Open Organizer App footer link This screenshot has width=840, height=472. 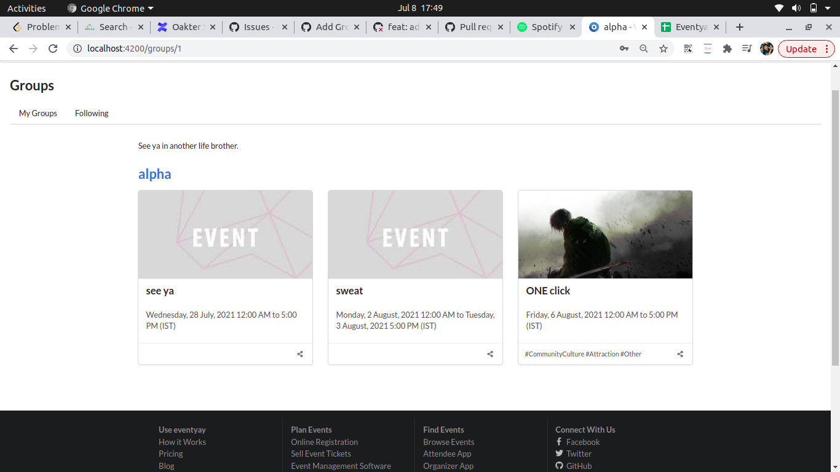click(x=448, y=466)
